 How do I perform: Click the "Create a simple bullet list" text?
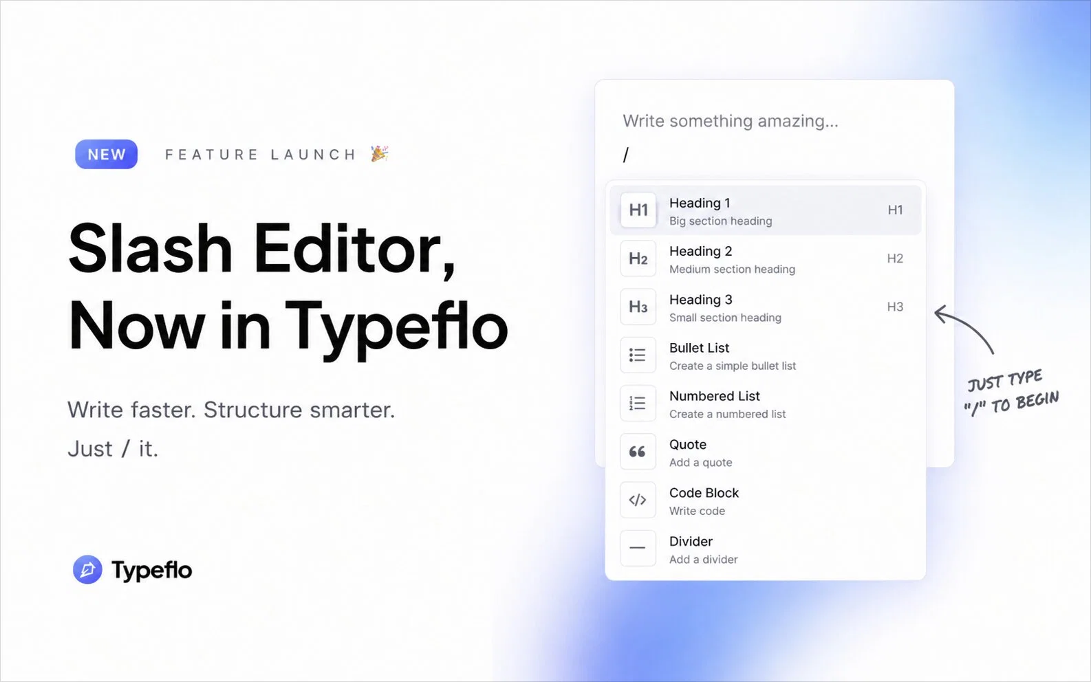click(x=733, y=366)
